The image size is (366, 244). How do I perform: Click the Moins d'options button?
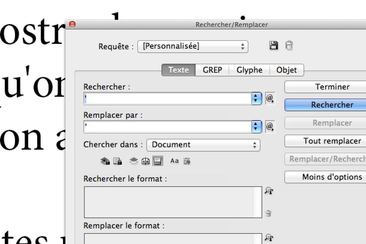[x=325, y=177]
